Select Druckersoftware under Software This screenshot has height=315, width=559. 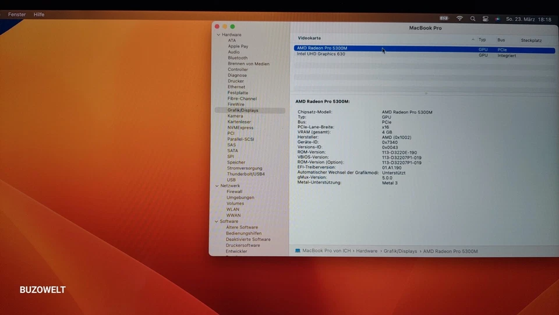click(x=242, y=245)
